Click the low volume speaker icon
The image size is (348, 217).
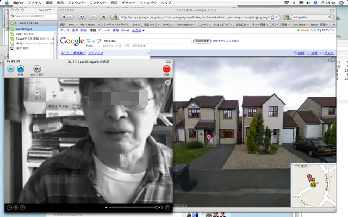[x=107, y=207]
